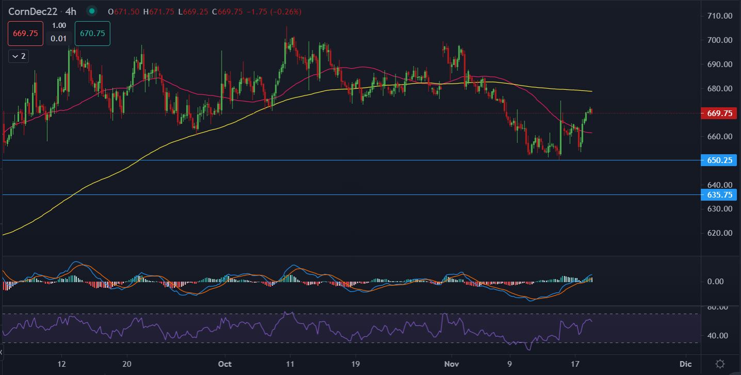Click the −1.75 (−0.26%) change value
Viewport: 741px width, 375px height.
[275, 11]
